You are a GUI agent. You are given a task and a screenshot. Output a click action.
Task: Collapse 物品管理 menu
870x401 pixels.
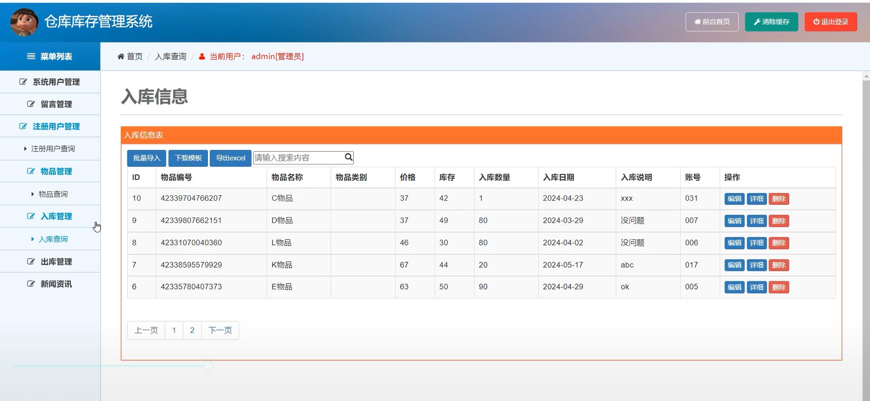pyautogui.click(x=50, y=171)
